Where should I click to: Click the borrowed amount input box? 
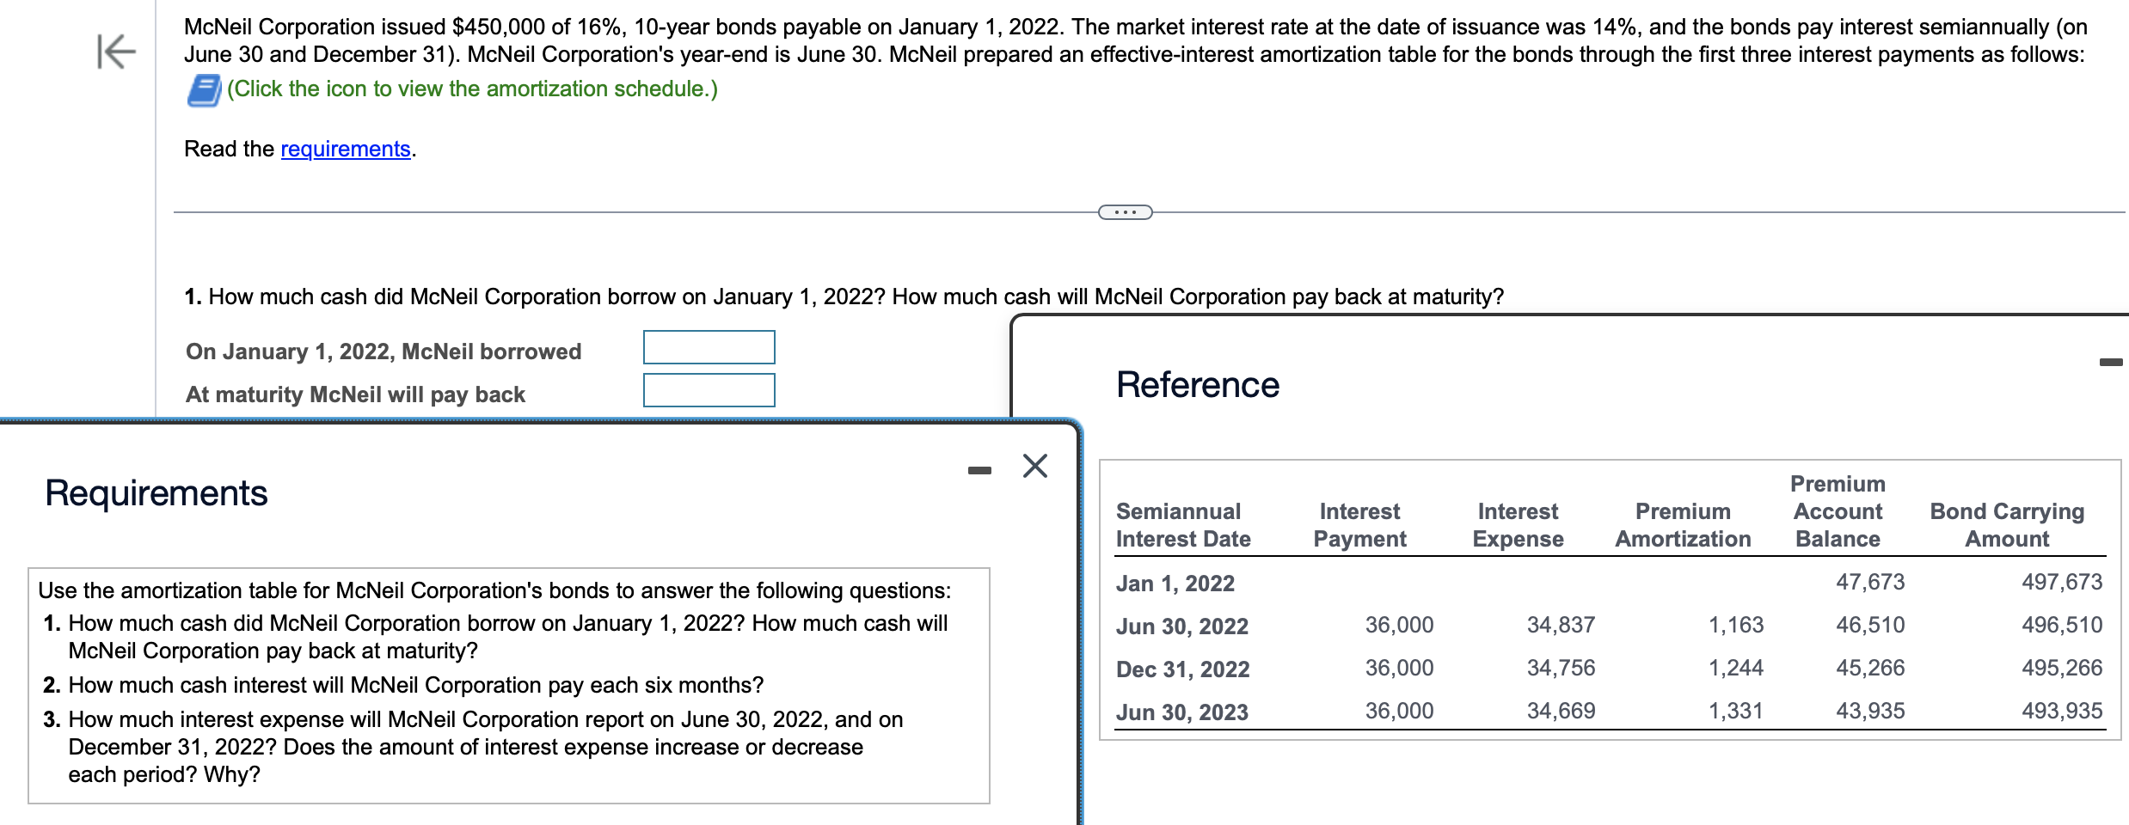point(708,347)
